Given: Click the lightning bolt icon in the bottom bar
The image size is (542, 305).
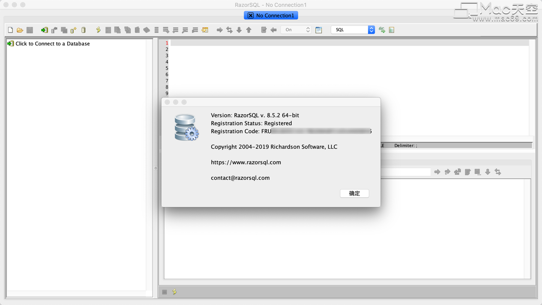Looking at the screenshot, I should pos(174,292).
